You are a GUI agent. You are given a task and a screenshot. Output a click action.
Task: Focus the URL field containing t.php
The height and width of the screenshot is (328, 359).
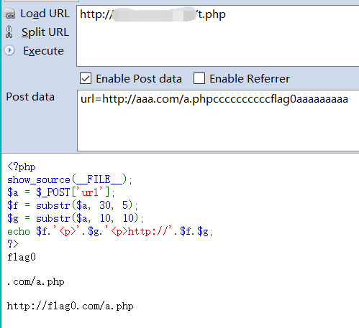(x=217, y=36)
